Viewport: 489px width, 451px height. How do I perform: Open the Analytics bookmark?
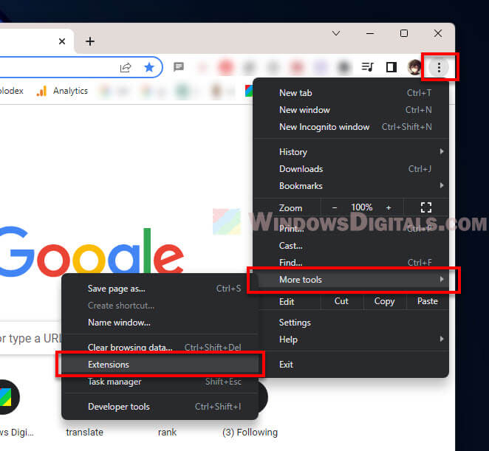point(62,91)
